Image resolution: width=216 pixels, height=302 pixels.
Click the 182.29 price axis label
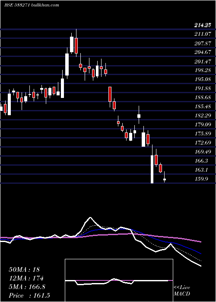(x=203, y=115)
